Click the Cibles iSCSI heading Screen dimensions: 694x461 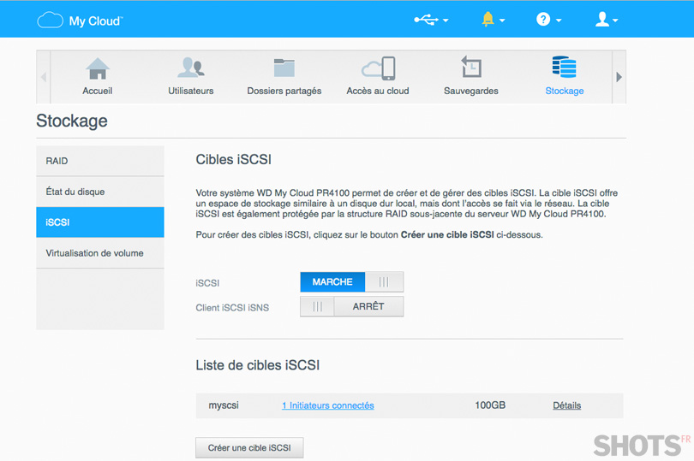[x=234, y=160]
